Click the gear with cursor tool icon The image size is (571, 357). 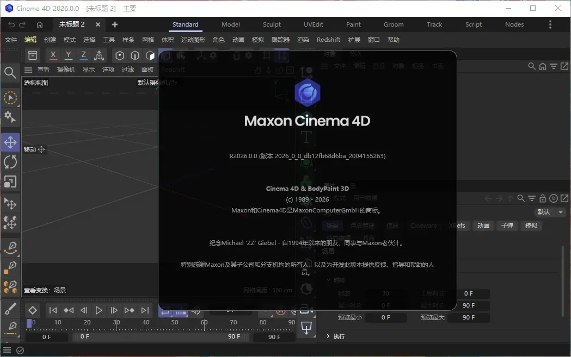pos(10,117)
